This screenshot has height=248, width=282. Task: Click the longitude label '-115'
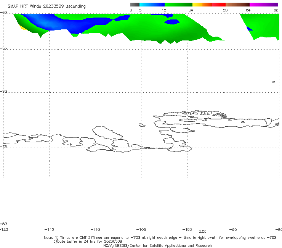[49, 230]
